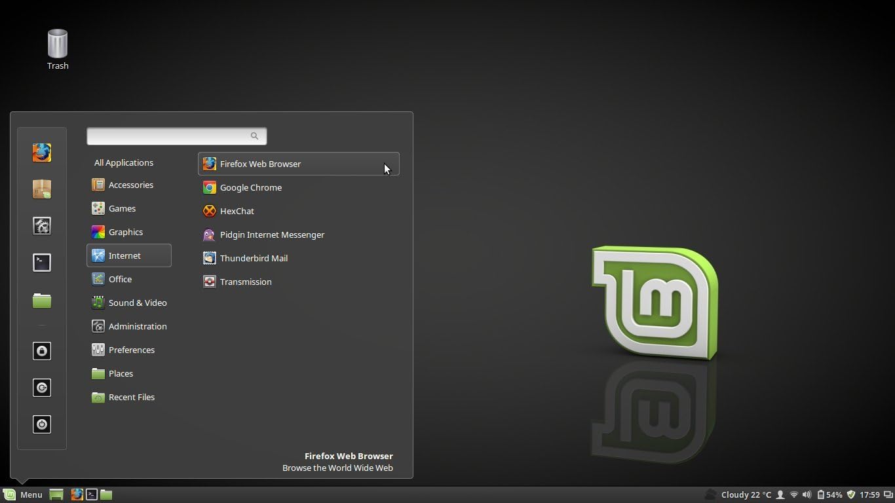Click the Lock Screen icon
Viewport: 895px width, 503px height.
[x=42, y=351]
